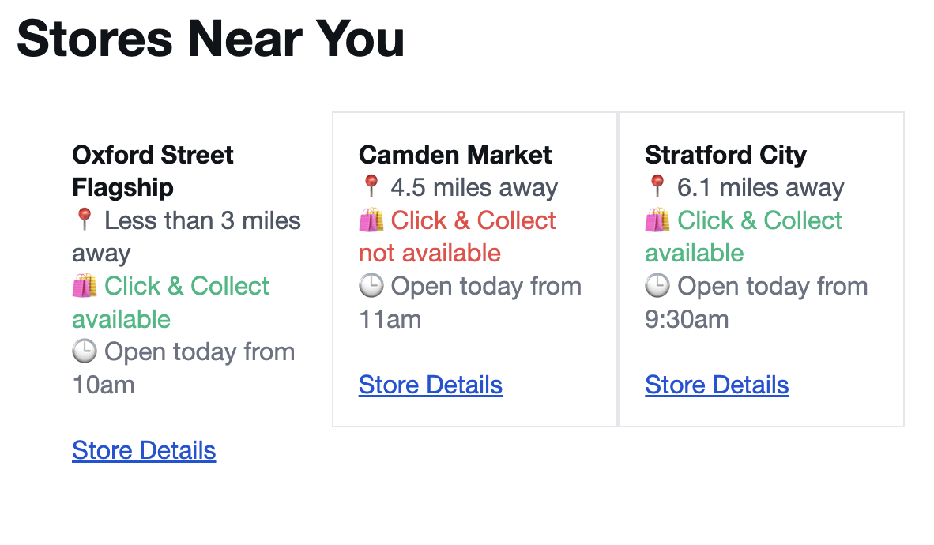
Task: Click the shopping bags icon for Oxford Street
Action: pos(82,286)
